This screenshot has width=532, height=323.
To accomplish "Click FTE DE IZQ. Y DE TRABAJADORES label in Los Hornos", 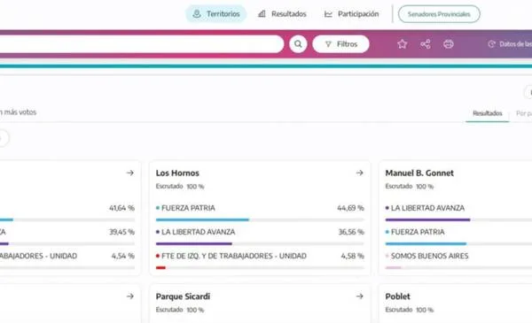I will point(234,256).
